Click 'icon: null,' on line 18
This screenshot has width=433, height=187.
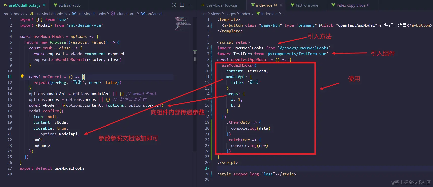[46, 117]
